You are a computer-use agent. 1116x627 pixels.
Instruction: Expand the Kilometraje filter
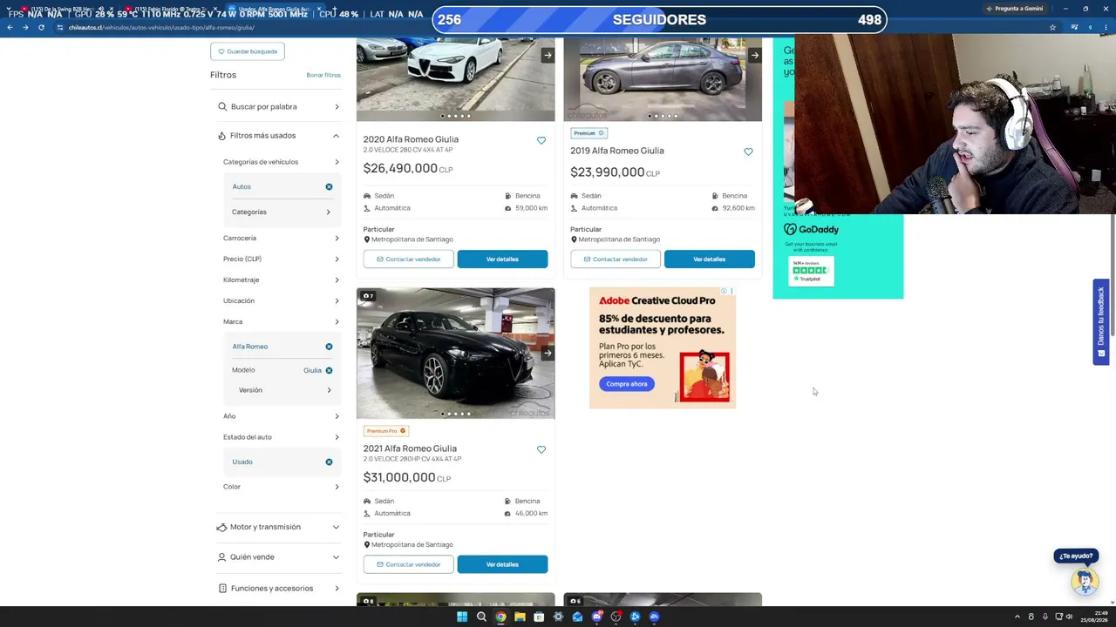pyautogui.click(x=281, y=280)
